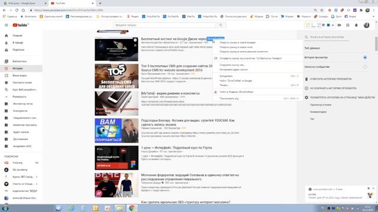Open the YouTube hamburger guide menu
This screenshot has height=212, width=378.
(x=6, y=25)
